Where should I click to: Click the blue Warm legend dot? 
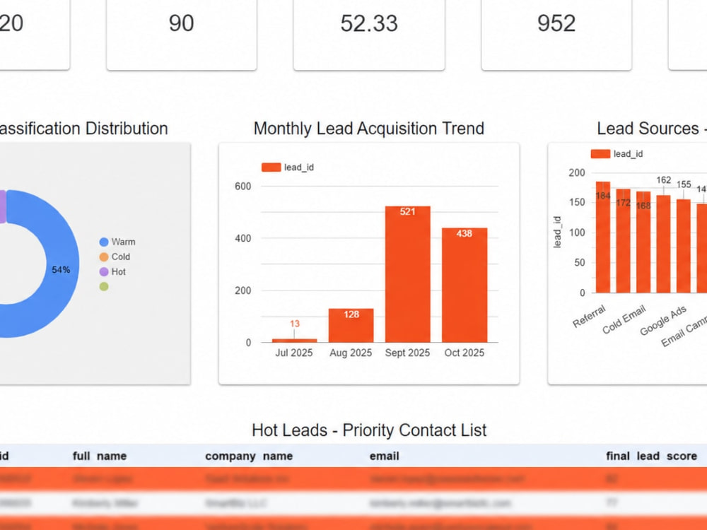(104, 242)
